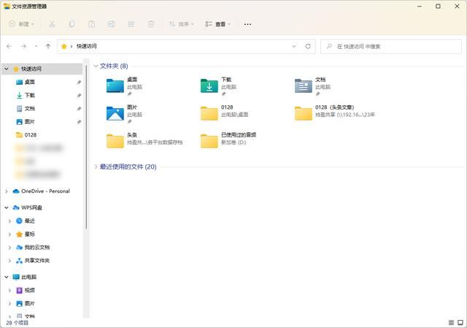Select 0128 (头条文章) folder tile
The image size is (467, 328).
335,114
